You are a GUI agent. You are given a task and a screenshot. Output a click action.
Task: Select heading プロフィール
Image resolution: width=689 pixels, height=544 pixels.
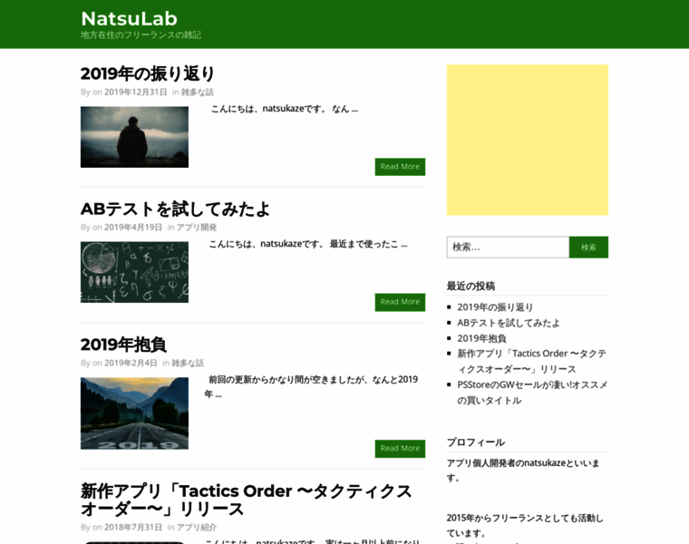476,442
